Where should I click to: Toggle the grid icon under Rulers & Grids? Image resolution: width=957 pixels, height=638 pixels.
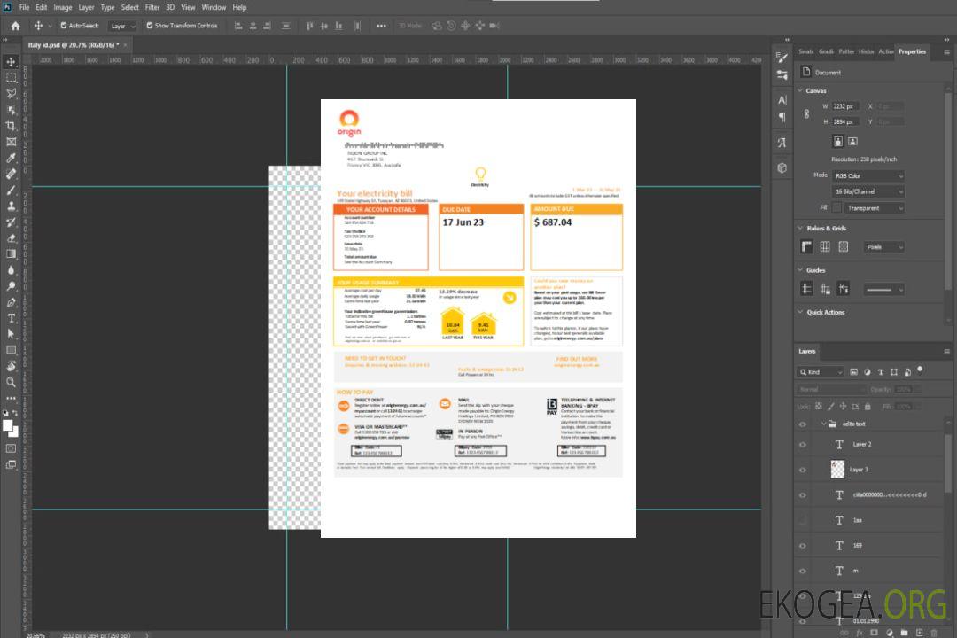tap(825, 247)
